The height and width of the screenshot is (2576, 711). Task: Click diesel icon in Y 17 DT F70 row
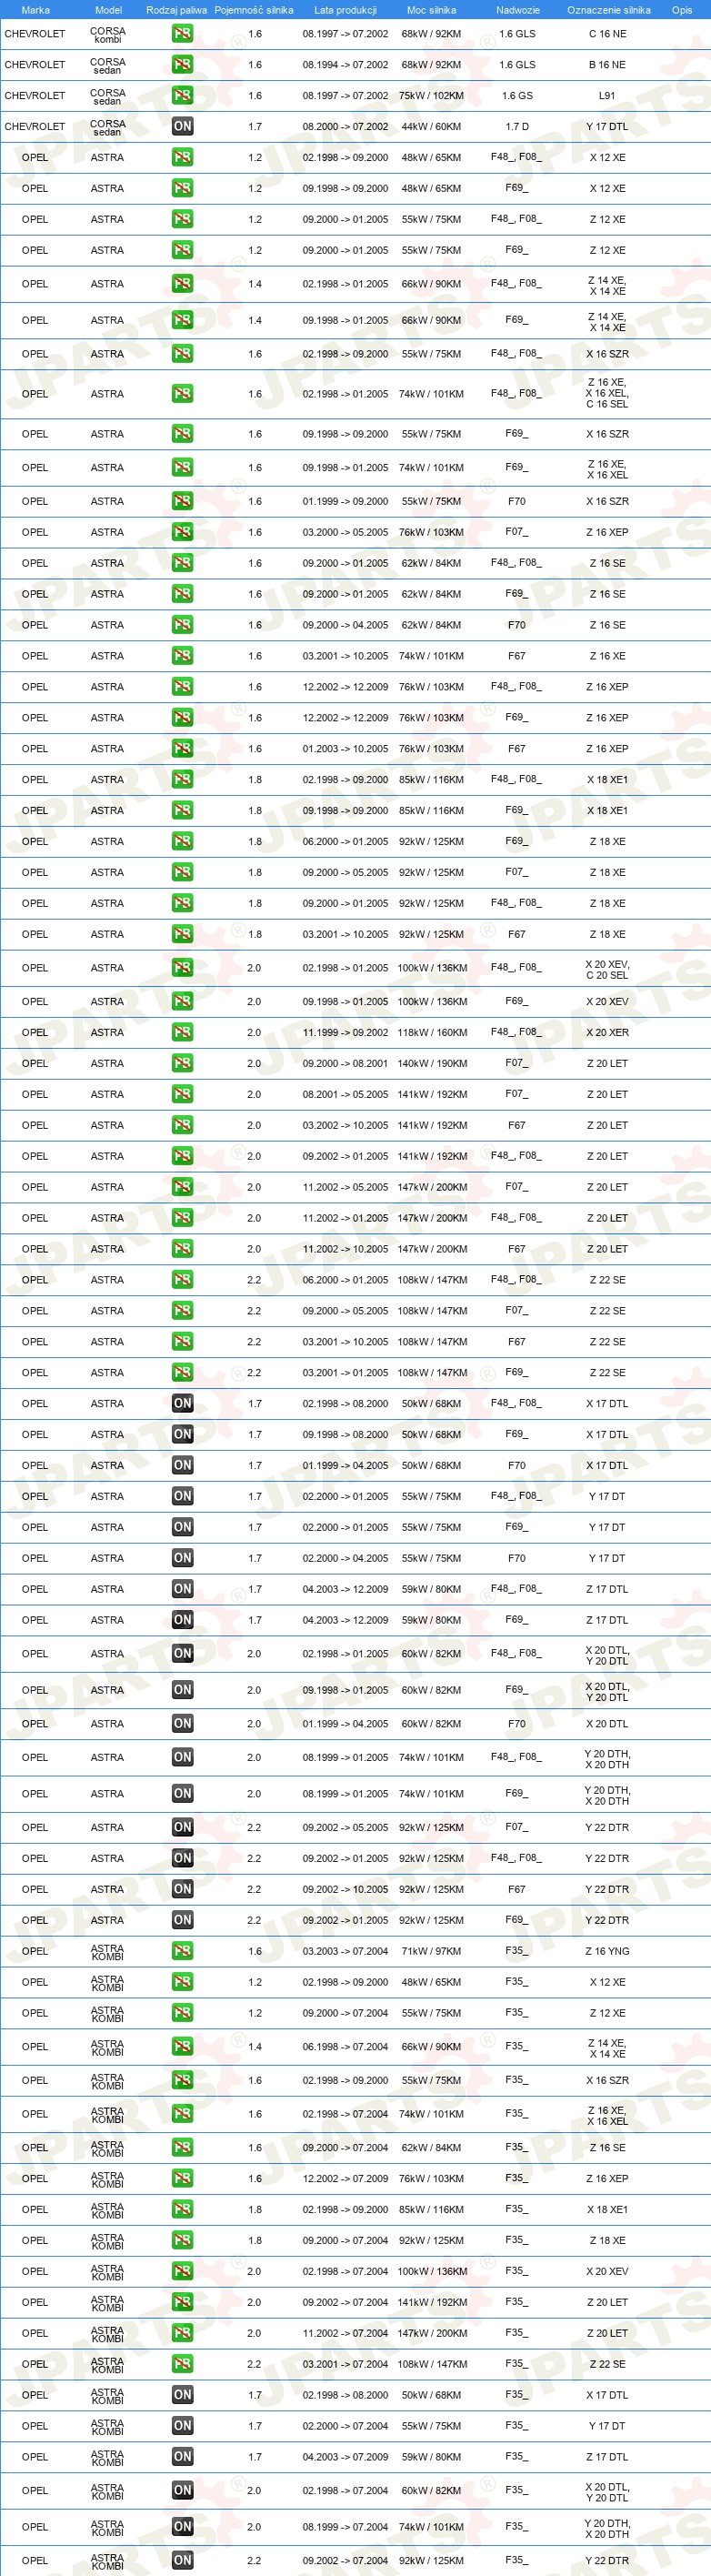coord(182,1558)
